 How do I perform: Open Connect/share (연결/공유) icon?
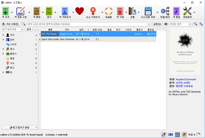[165, 11]
